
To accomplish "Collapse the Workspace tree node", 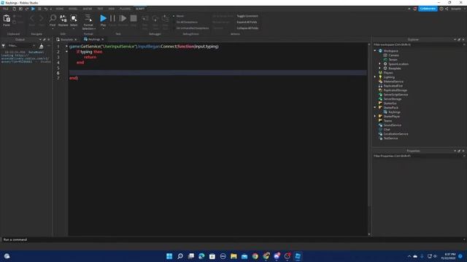I will [x=375, y=51].
